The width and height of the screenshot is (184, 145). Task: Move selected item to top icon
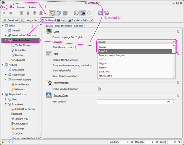(x=21, y=13)
